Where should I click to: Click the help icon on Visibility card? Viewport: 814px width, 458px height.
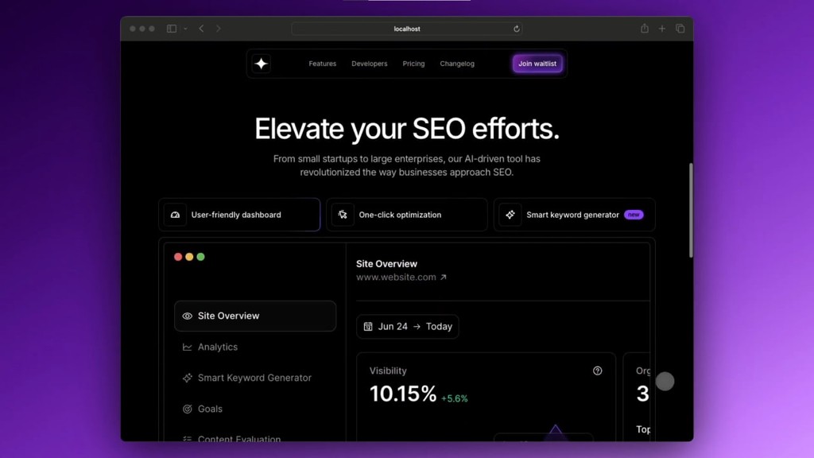(598, 371)
